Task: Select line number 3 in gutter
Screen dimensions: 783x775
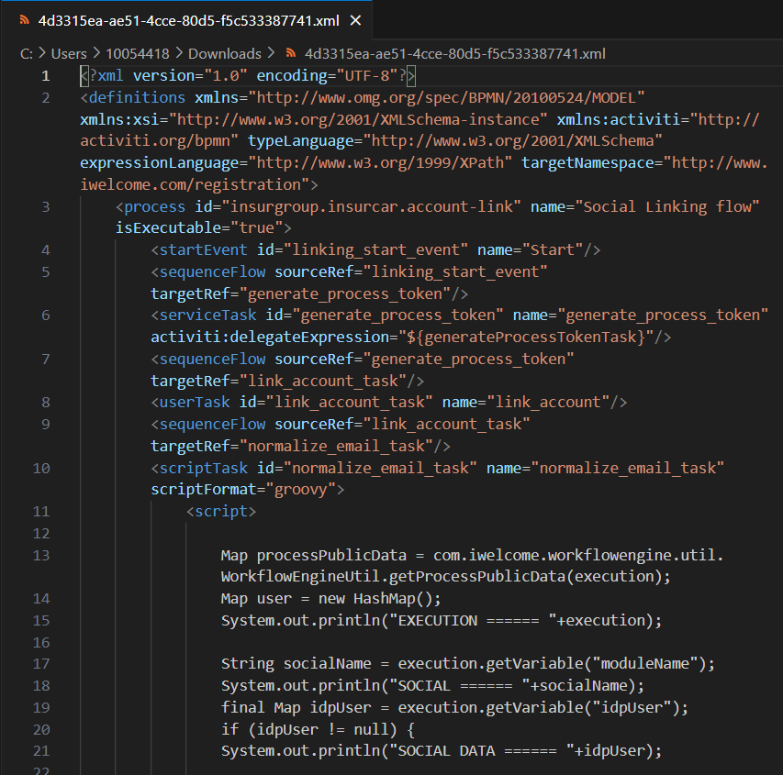Action: pos(46,206)
